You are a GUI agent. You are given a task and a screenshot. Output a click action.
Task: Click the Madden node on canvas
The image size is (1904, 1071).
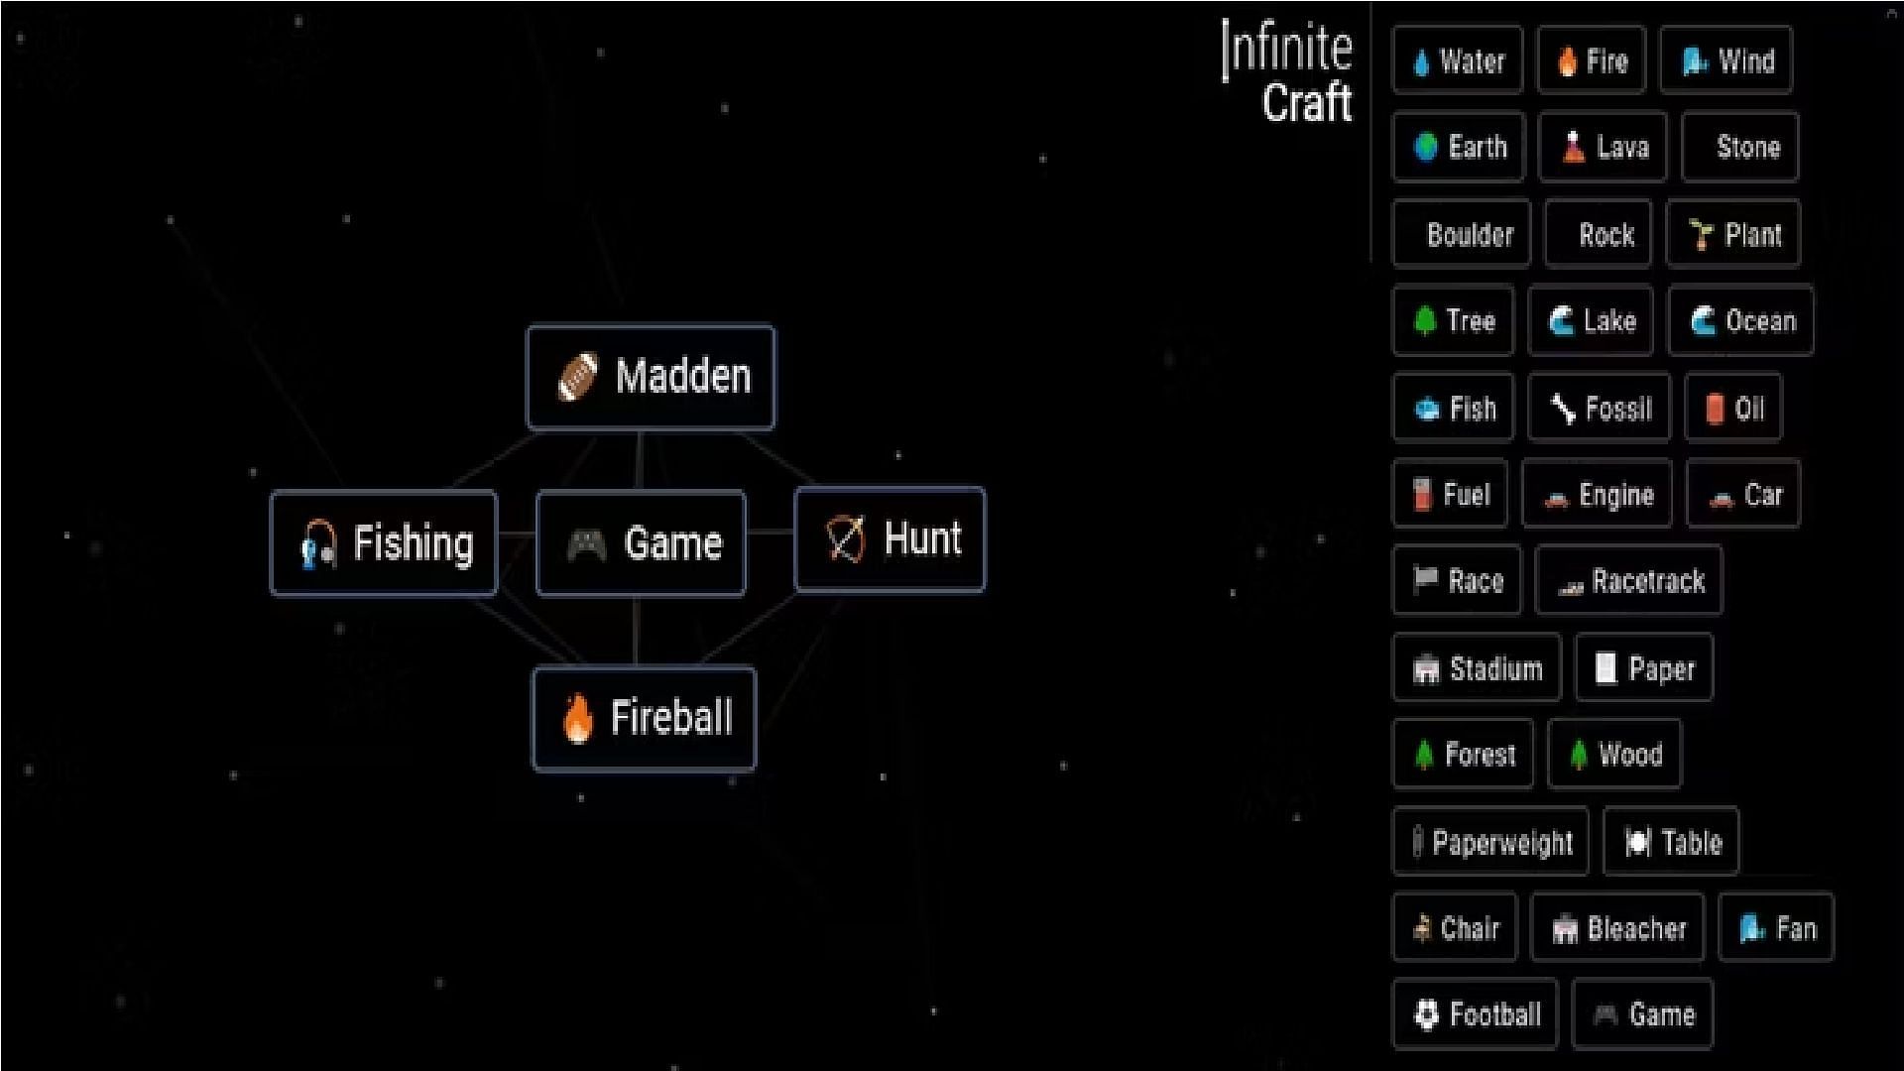pyautogui.click(x=650, y=377)
